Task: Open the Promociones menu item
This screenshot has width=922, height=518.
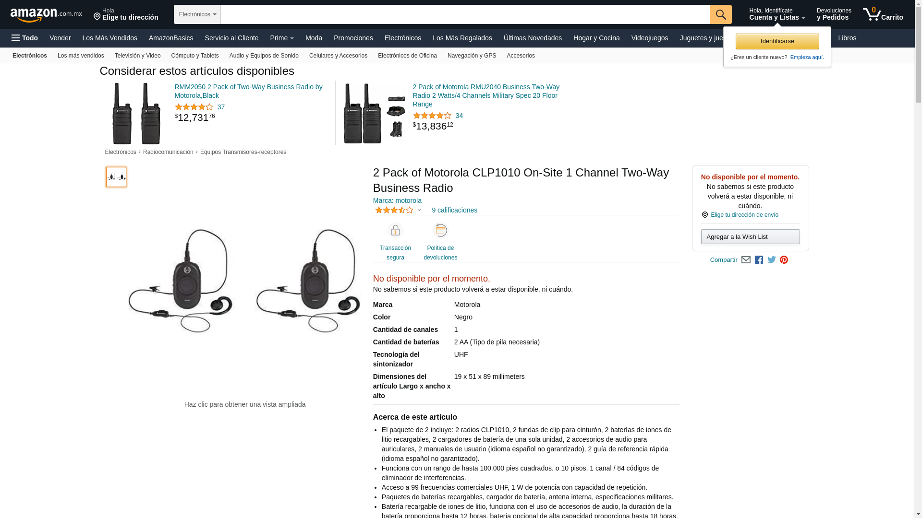Action: click(353, 38)
